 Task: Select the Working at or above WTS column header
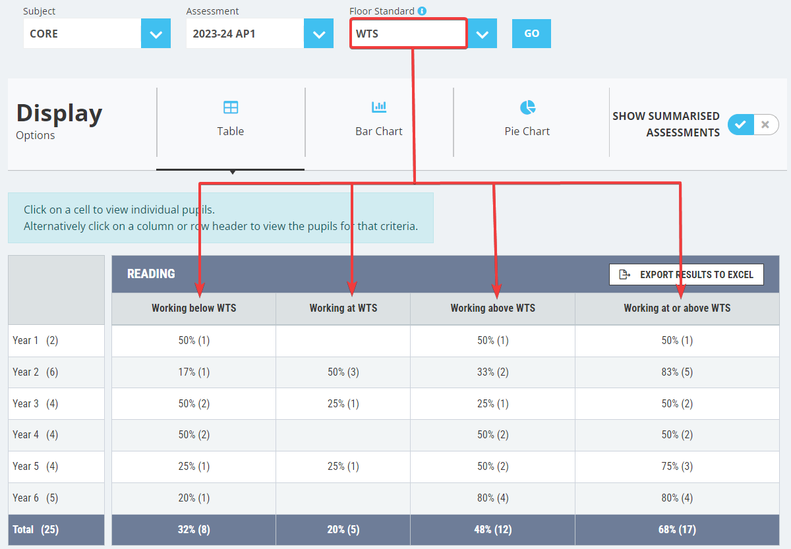click(x=677, y=308)
